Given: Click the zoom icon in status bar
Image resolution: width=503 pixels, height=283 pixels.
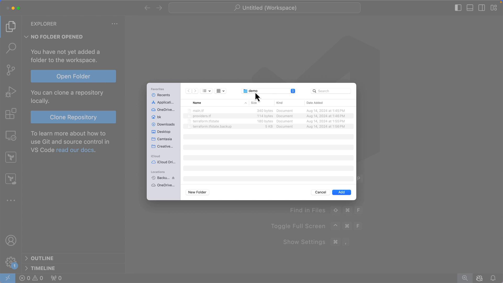Looking at the screenshot, I should tap(465, 278).
